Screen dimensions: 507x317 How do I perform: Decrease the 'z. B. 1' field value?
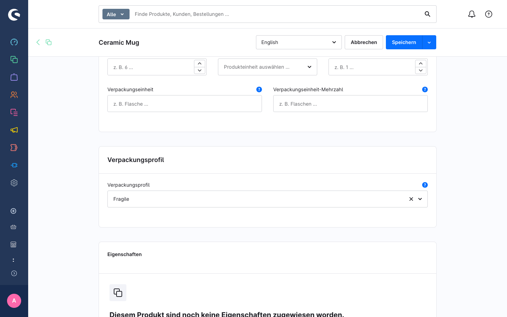point(421,70)
